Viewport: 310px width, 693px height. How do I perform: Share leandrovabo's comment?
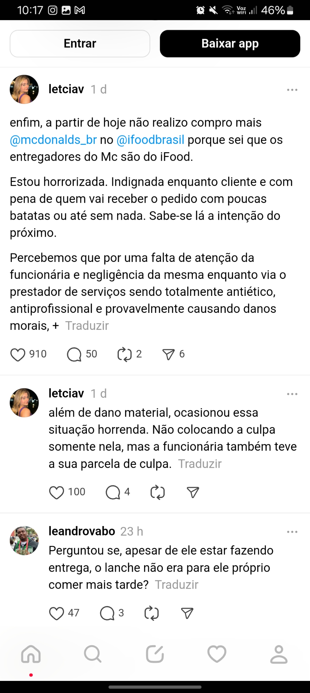click(187, 613)
